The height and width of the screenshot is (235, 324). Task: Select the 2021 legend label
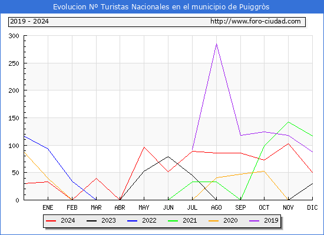point(190,220)
